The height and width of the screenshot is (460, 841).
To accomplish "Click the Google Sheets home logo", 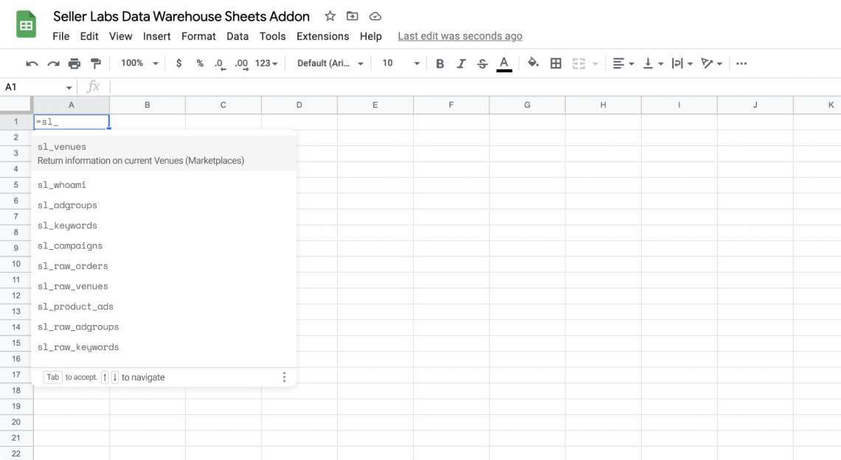I will coord(26,24).
